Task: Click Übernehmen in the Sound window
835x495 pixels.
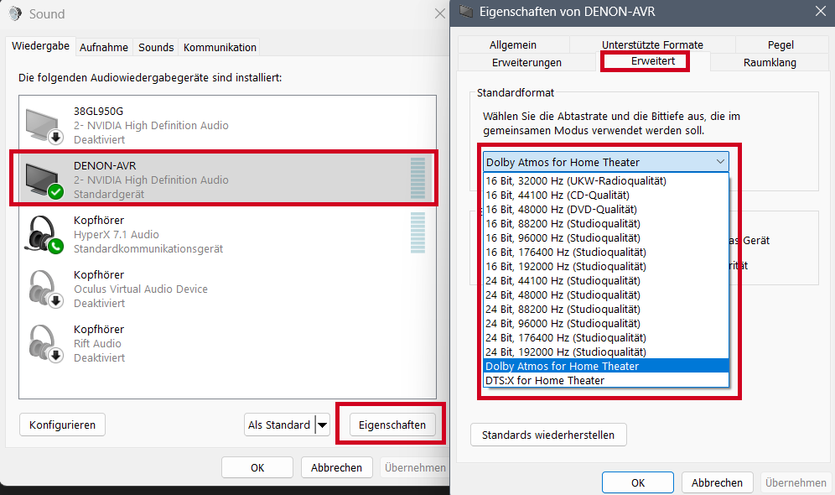Action: (415, 467)
